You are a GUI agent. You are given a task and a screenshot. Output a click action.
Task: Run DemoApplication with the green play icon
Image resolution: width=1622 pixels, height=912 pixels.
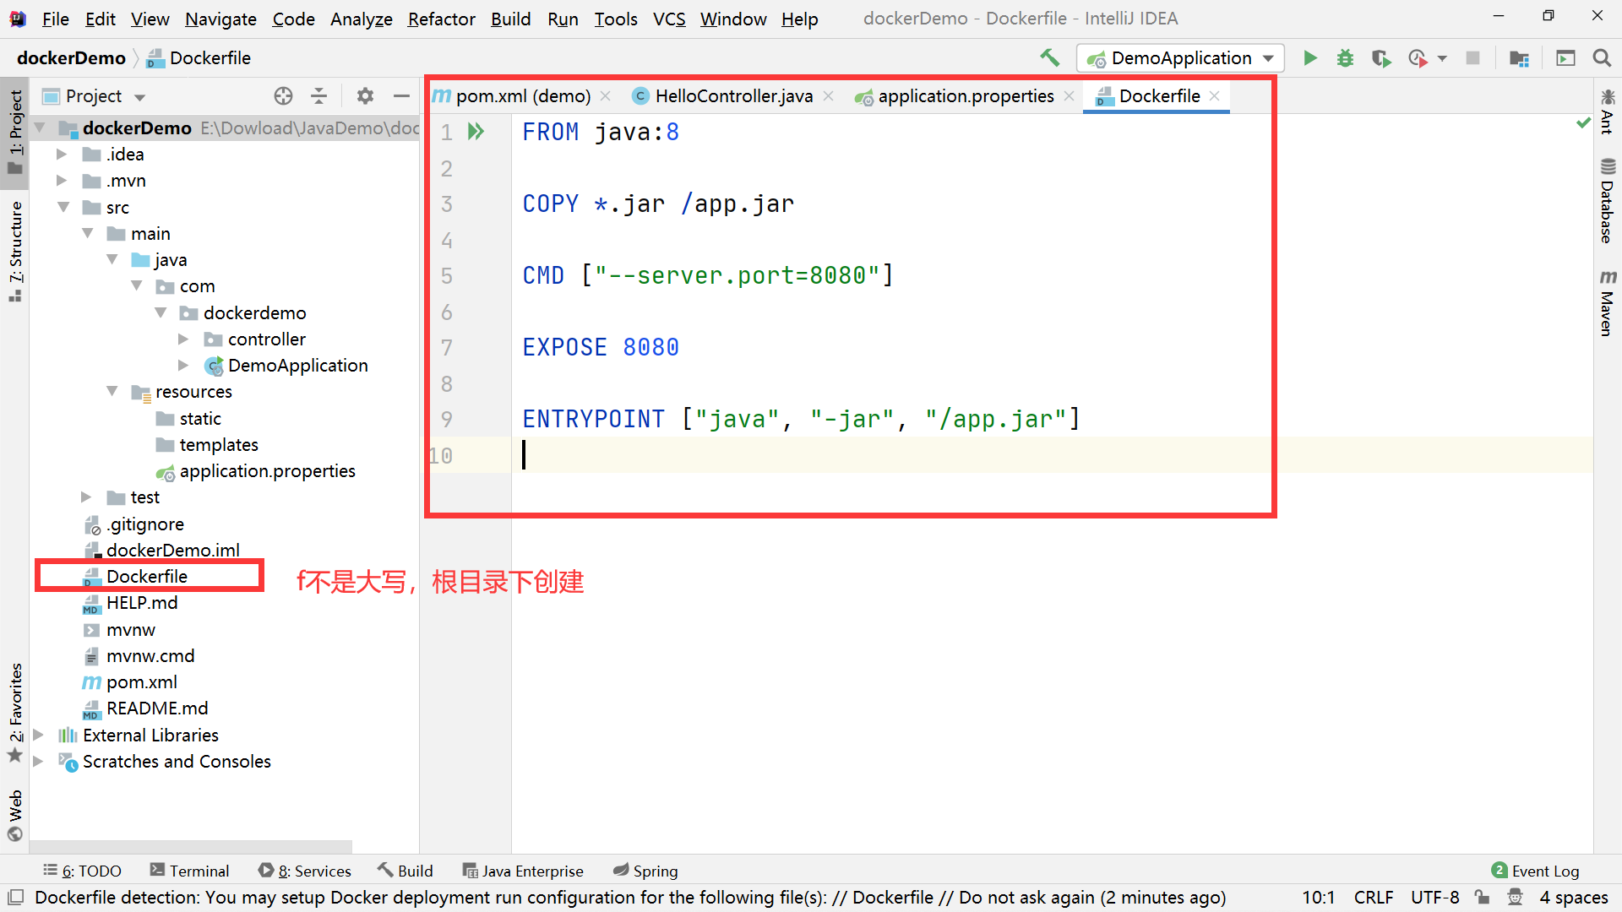point(1309,58)
